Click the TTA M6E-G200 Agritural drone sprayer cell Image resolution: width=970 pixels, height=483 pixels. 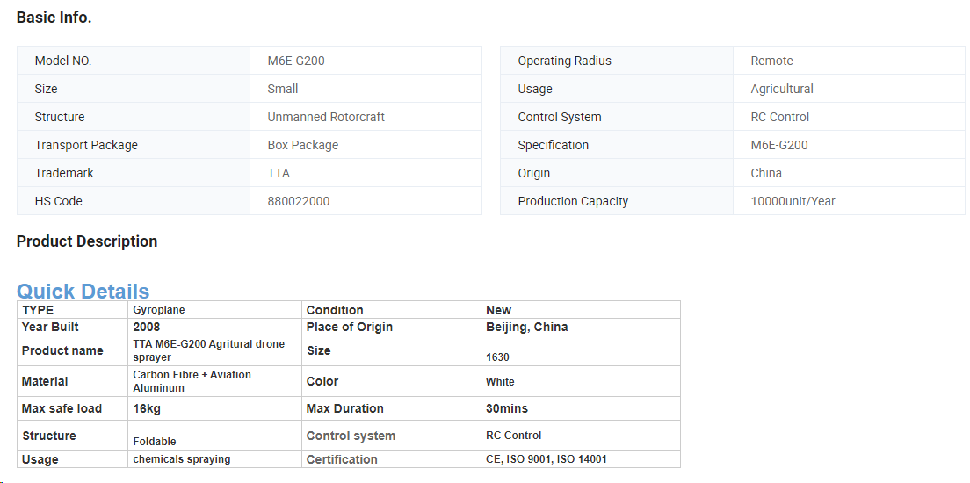214,350
